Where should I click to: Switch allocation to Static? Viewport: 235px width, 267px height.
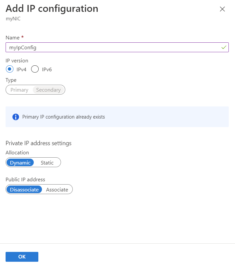pyautogui.click(x=47, y=163)
